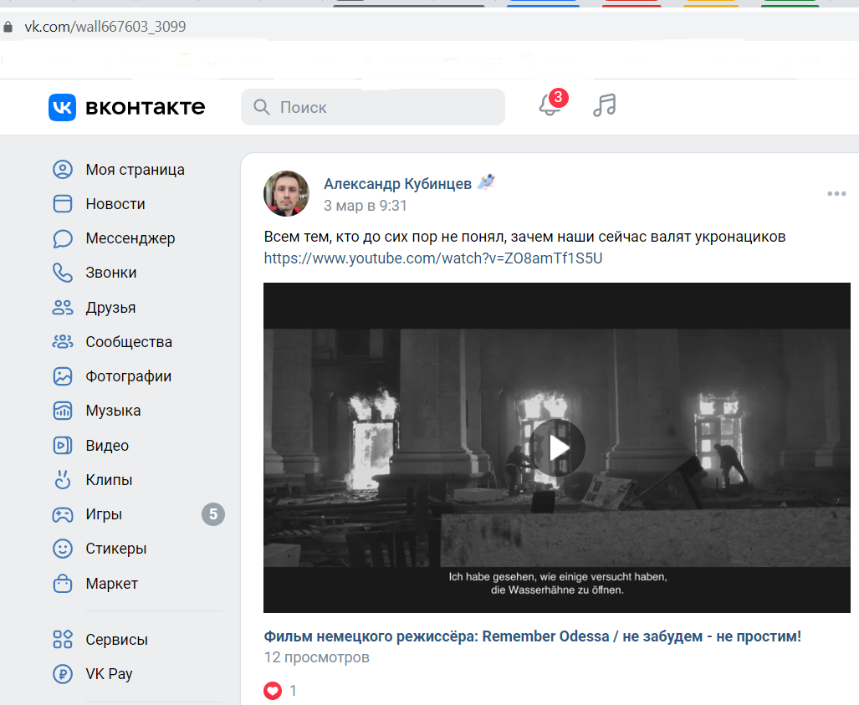Screen dimensions: 859x705
Task: Click the like count 1
Action: 293,691
